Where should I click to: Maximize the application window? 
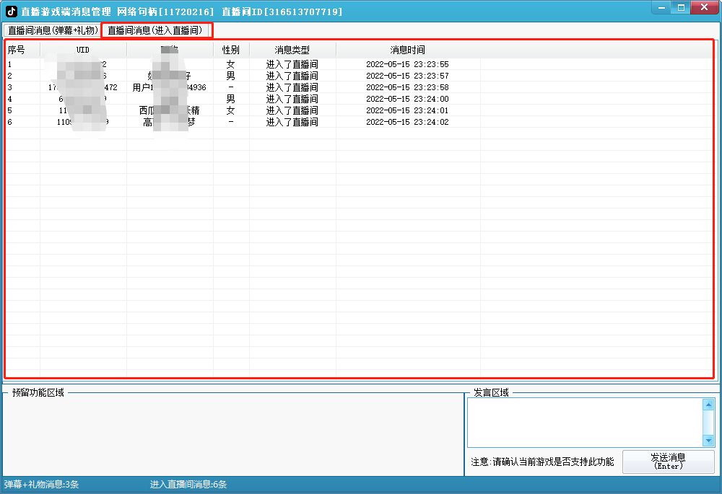coord(680,7)
